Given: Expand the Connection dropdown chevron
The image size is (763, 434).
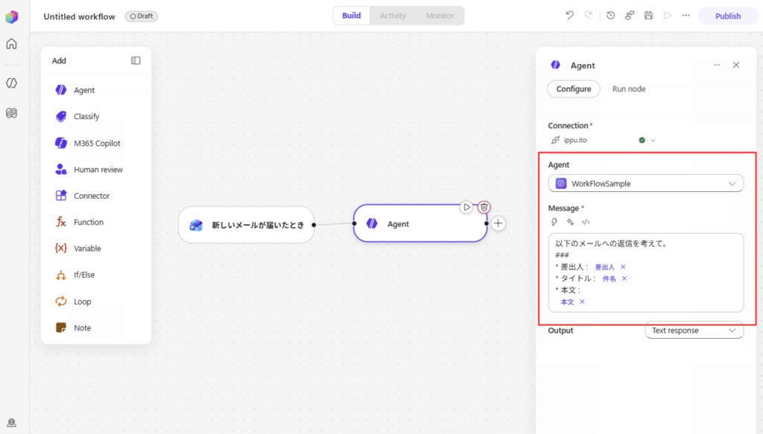Looking at the screenshot, I should 653,141.
